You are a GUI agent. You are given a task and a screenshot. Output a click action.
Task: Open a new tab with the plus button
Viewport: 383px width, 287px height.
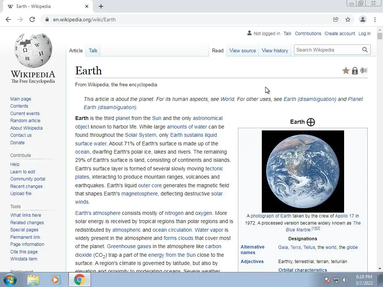(x=101, y=6)
